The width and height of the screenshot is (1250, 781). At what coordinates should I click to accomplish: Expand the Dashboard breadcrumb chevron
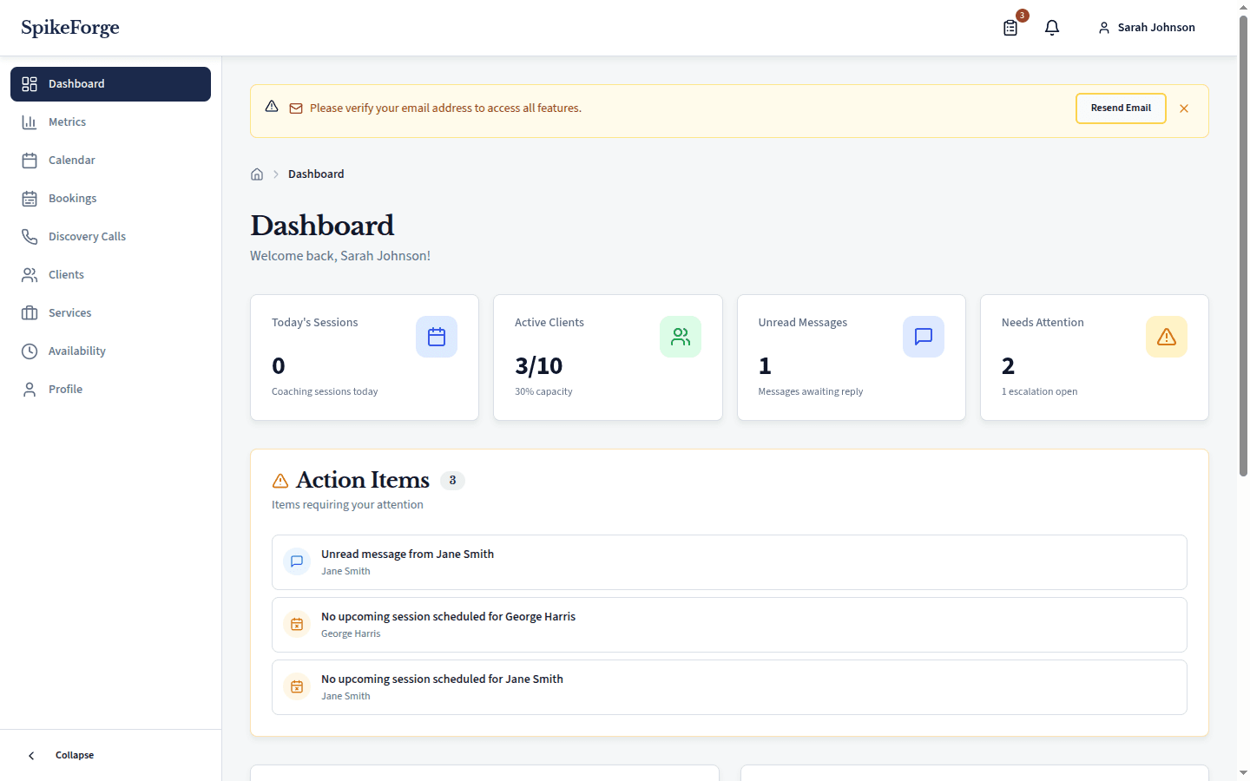coord(274,174)
